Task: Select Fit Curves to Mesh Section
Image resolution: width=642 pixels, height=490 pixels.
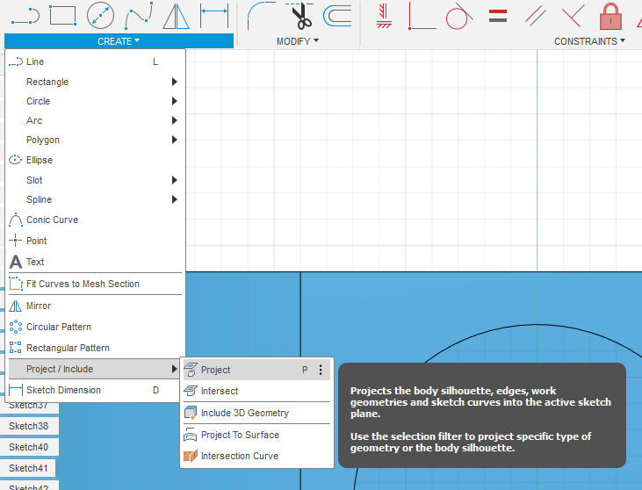Action: (x=95, y=284)
